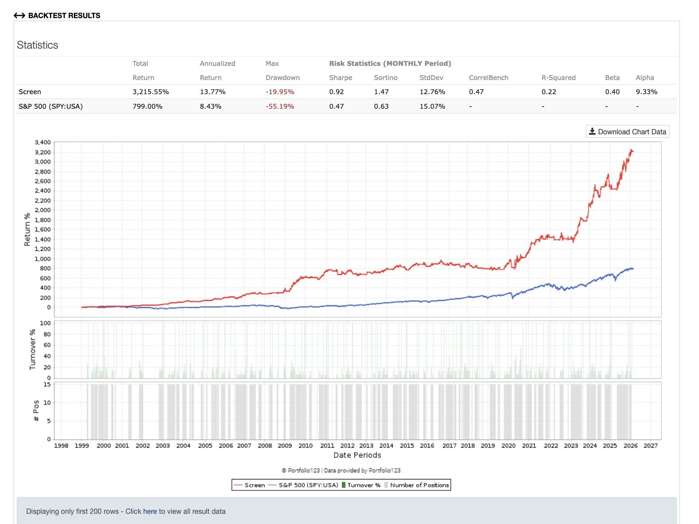The image size is (699, 524).
Task: Click the blue S&P 500 line swatch in the legend
Action: (272, 485)
